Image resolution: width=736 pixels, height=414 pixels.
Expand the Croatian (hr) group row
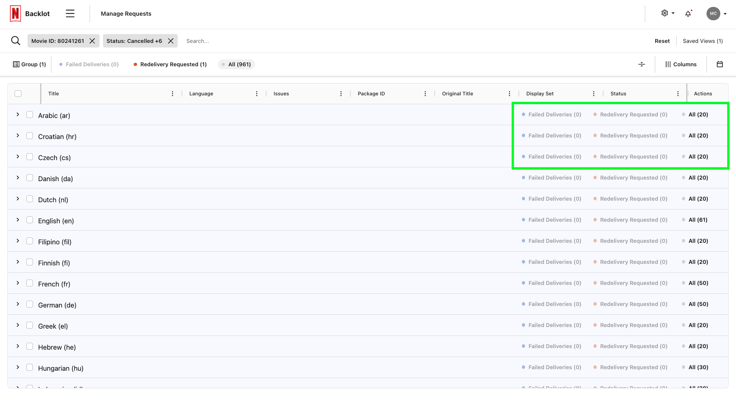click(x=18, y=136)
